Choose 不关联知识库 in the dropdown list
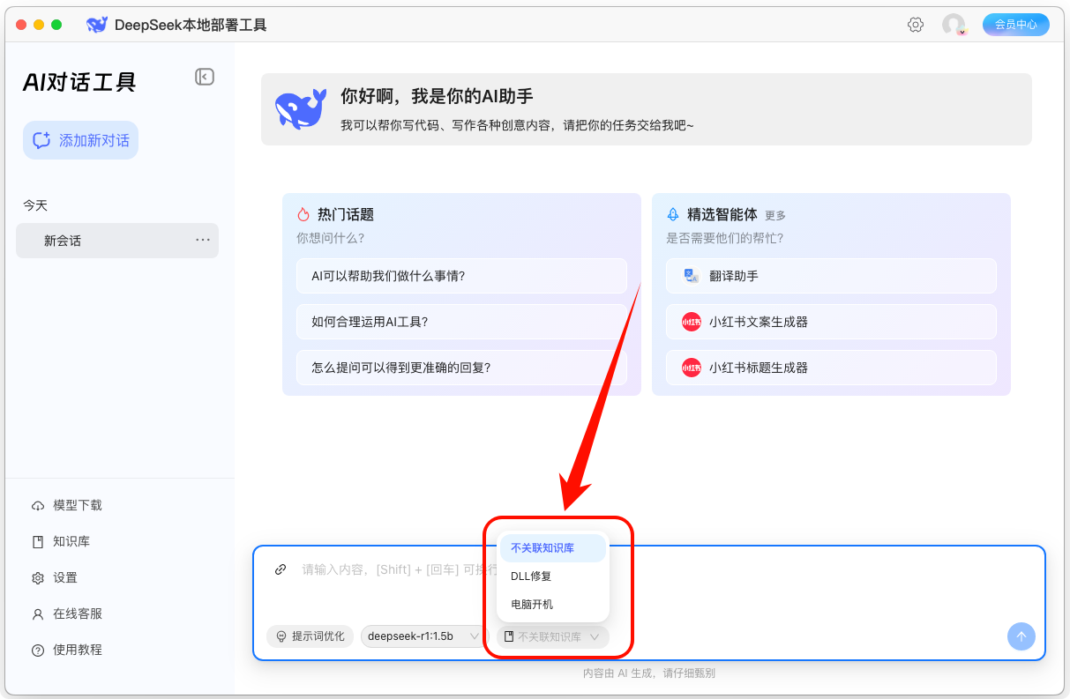The height and width of the screenshot is (699, 1070). tap(553, 548)
